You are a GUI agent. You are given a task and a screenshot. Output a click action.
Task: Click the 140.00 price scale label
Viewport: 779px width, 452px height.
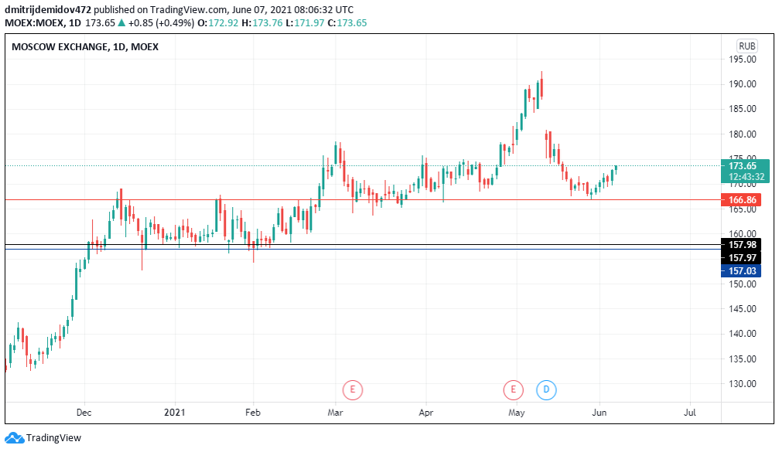[x=742, y=334]
